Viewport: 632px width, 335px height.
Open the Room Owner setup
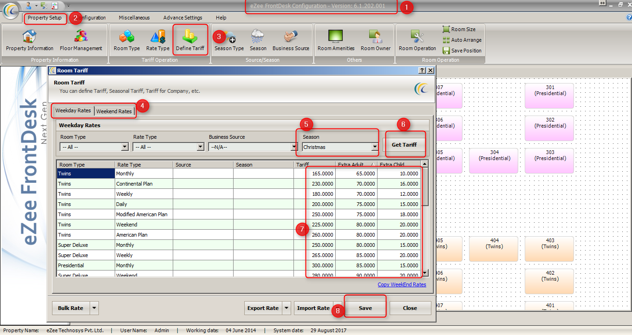[x=376, y=40]
